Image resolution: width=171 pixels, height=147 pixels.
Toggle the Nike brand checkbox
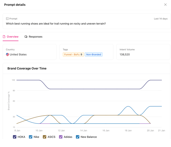[x=31, y=137]
